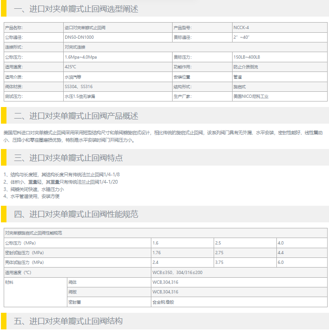
Task: Click the 150LB~400LB pressure value
Action: tap(247, 57)
